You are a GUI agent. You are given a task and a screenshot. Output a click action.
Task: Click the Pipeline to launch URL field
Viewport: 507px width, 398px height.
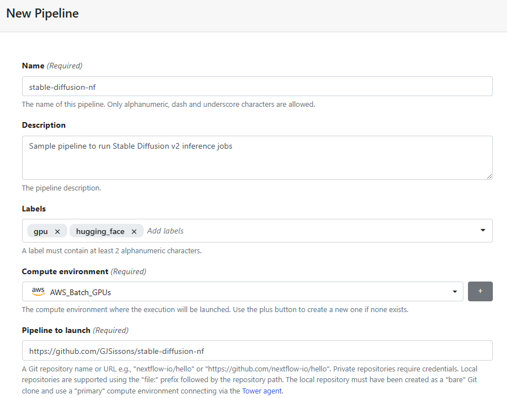pyautogui.click(x=257, y=351)
